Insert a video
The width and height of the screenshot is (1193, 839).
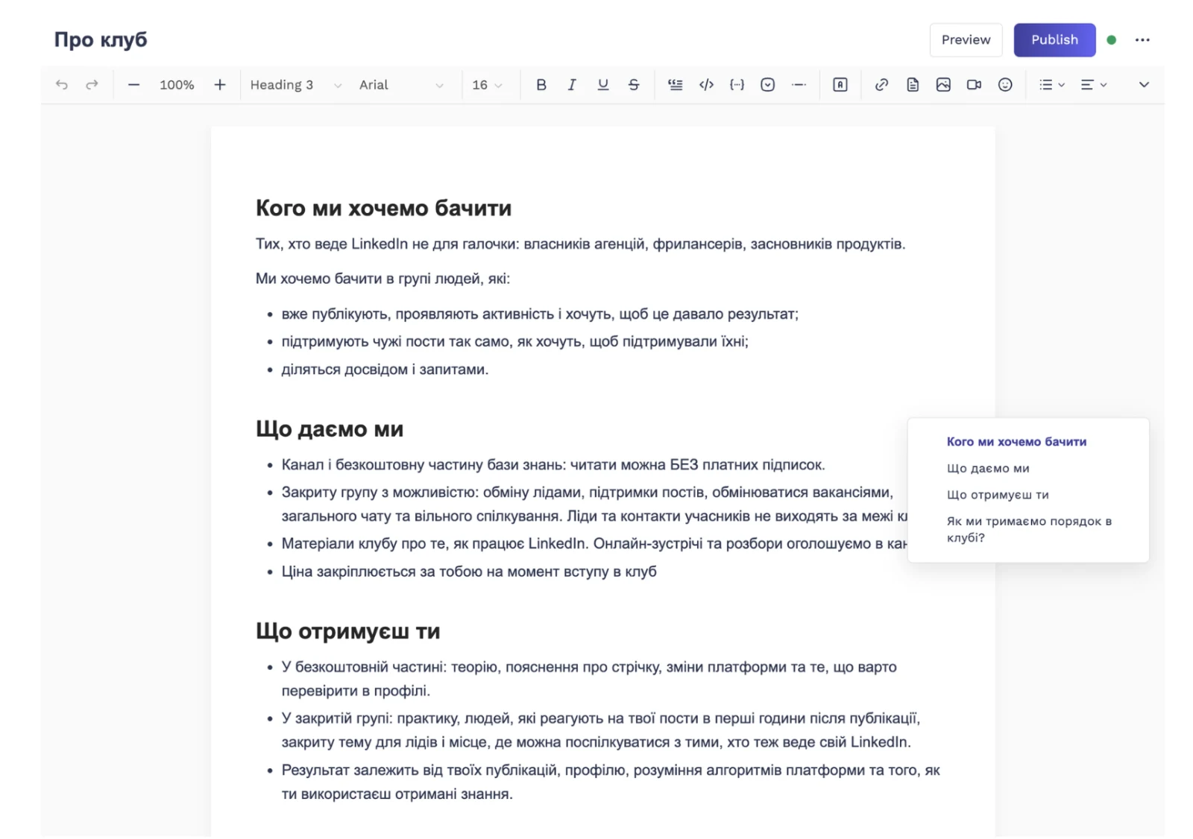[974, 85]
